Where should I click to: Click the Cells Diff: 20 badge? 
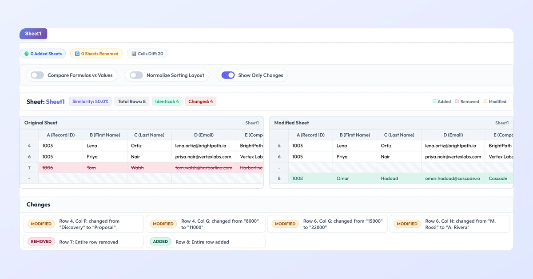147,54
